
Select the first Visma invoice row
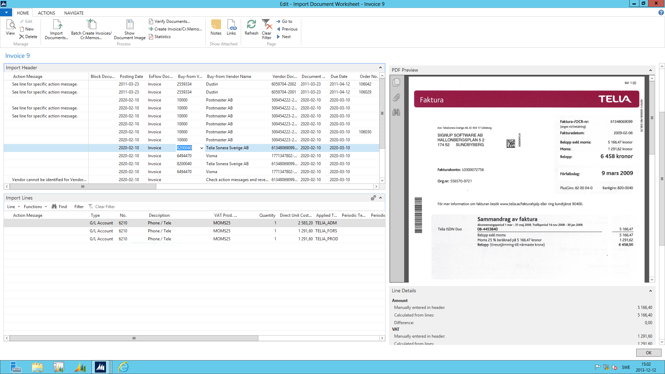[192, 156]
